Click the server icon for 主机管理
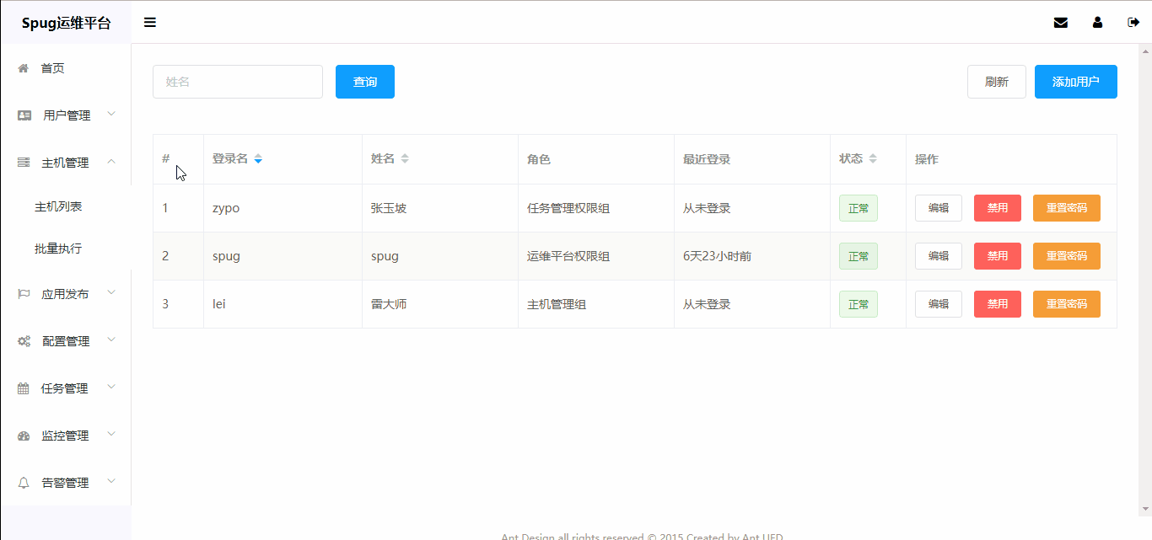Image resolution: width=1152 pixels, height=540 pixels. (24, 163)
